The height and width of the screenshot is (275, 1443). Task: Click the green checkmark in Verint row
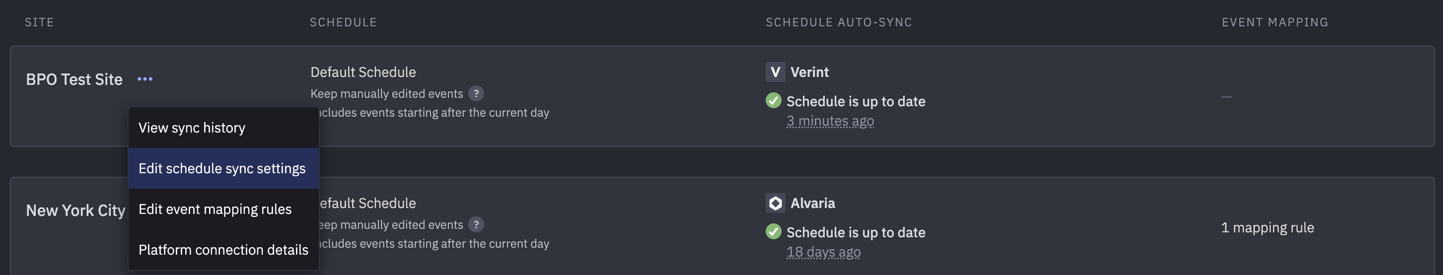pos(773,101)
